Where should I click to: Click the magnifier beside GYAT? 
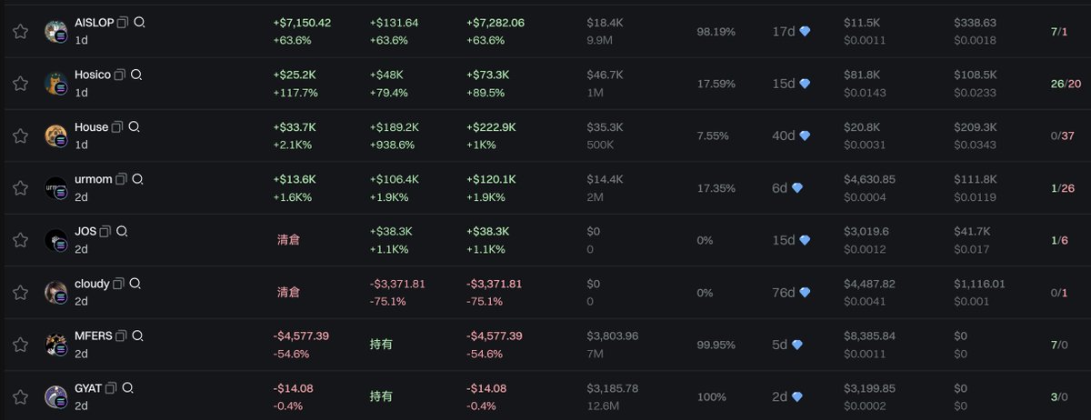127,388
